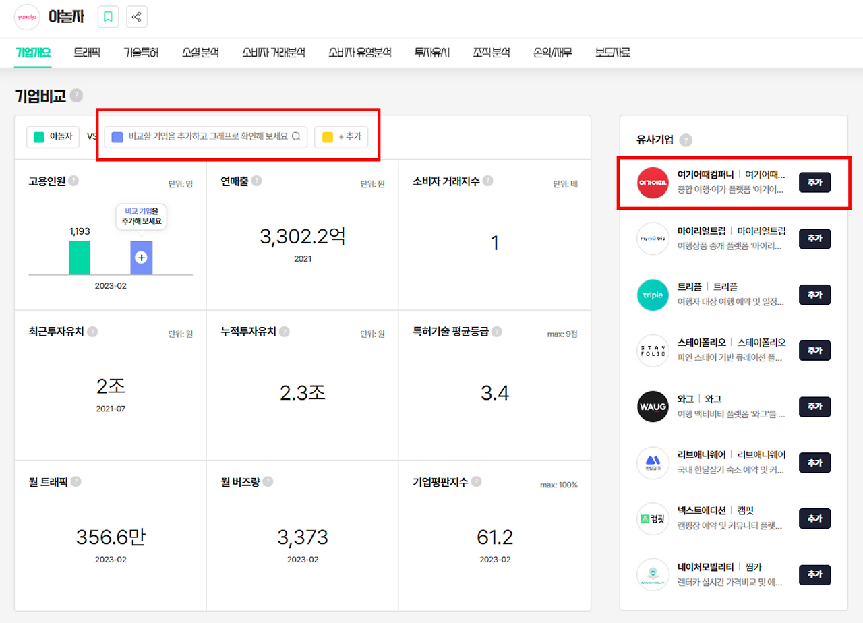Click the 네이처모빌리티 company name

tap(705, 566)
